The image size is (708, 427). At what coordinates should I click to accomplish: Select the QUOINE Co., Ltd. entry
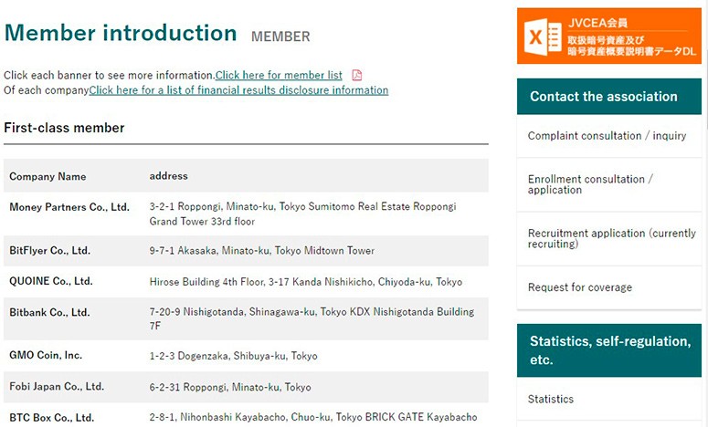tap(51, 282)
